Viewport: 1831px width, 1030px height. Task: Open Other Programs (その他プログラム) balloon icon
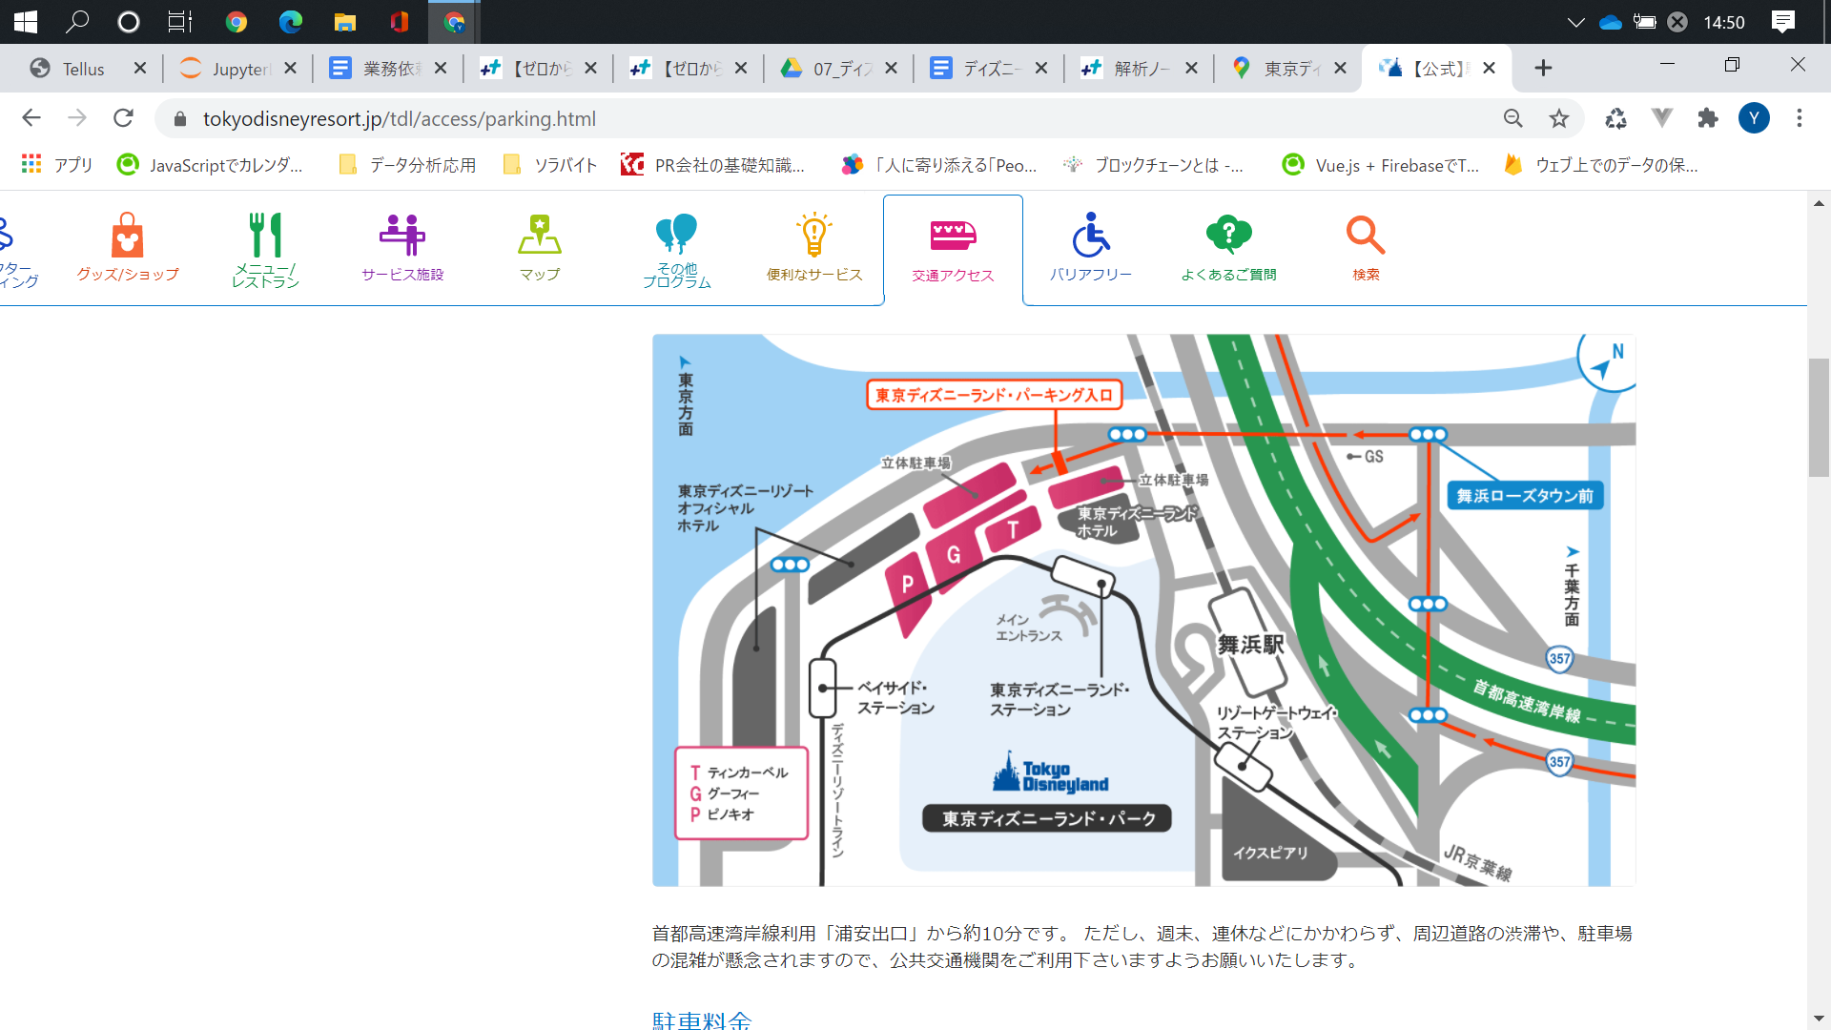tap(677, 250)
